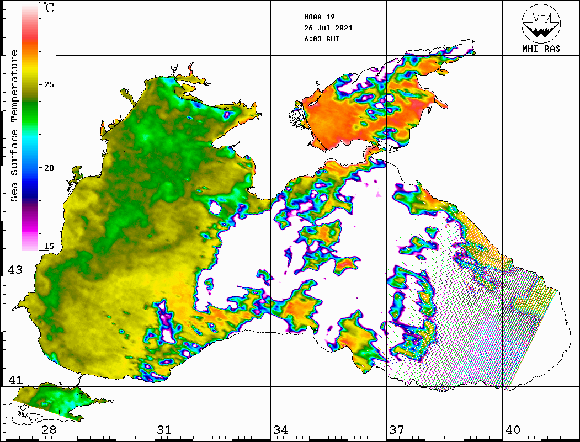This screenshot has width=580, height=442.
Task: Click the longitude label '31'
Action: click(x=164, y=430)
